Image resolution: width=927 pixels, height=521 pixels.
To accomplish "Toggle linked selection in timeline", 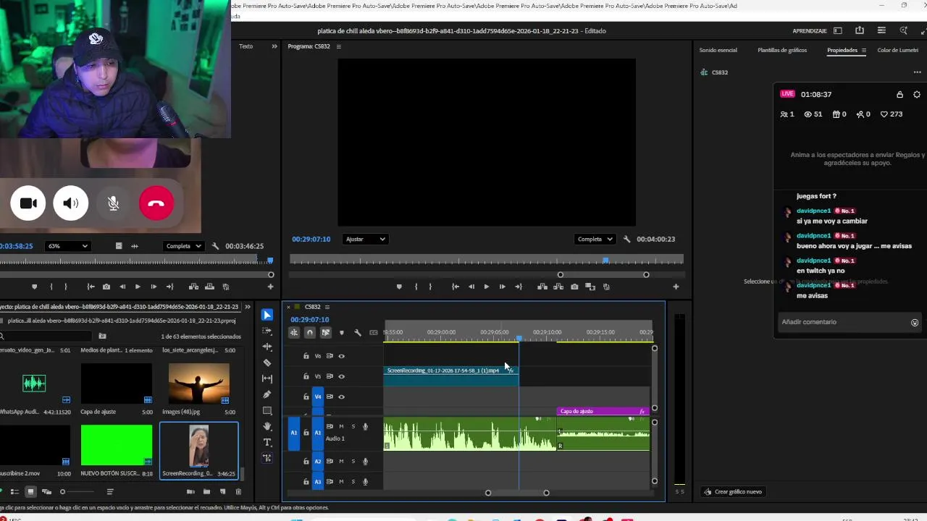I will 326,333.
